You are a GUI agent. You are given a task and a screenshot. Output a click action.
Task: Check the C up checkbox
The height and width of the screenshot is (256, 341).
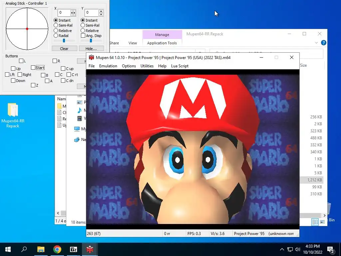pyautogui.click(x=63, y=69)
